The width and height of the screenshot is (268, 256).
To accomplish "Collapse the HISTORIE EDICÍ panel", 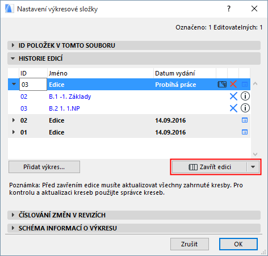I will click(134, 58).
